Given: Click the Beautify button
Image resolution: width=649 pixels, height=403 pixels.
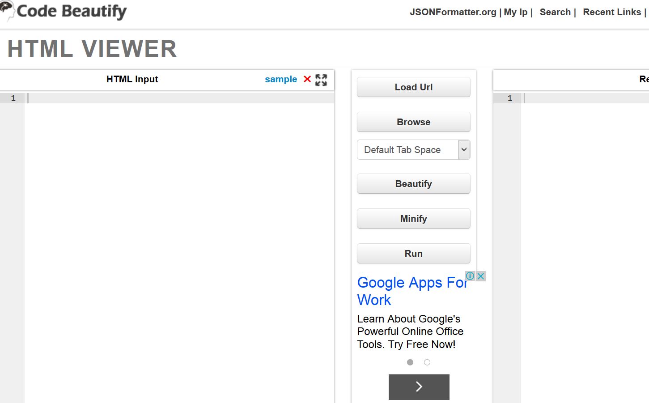Looking at the screenshot, I should [414, 184].
